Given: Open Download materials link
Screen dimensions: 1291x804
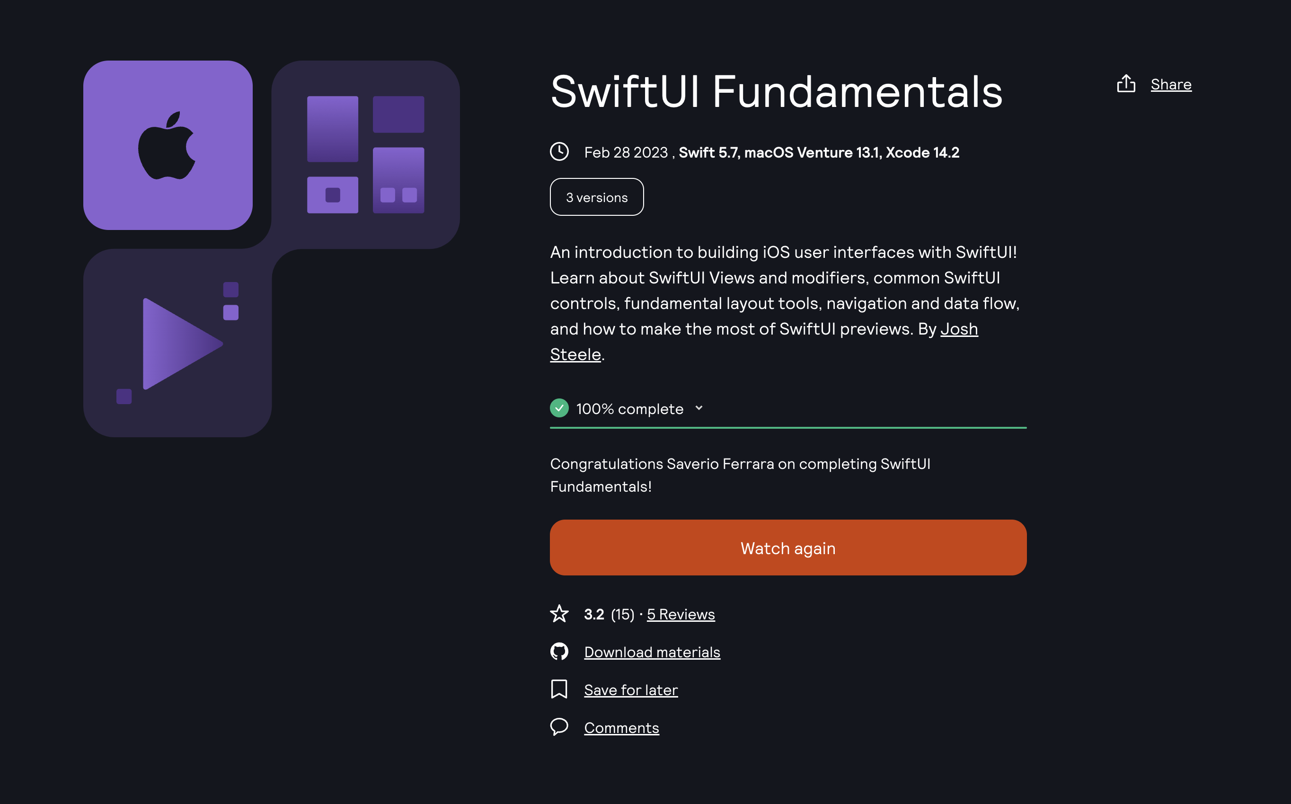Looking at the screenshot, I should pyautogui.click(x=652, y=652).
